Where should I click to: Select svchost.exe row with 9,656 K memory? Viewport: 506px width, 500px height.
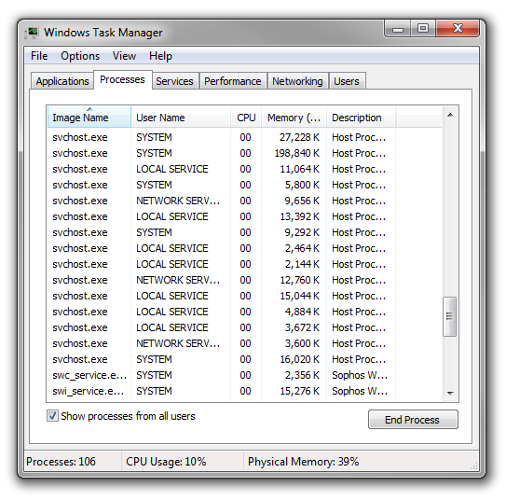[244, 201]
